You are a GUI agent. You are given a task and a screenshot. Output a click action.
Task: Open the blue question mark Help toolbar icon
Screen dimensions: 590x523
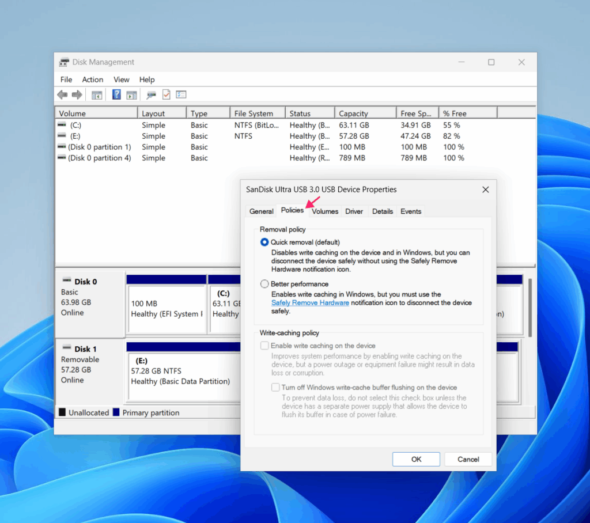tap(116, 94)
